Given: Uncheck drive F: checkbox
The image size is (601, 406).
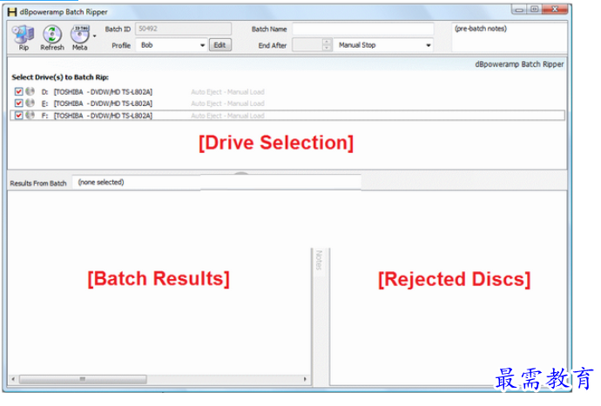Looking at the screenshot, I should (x=18, y=115).
